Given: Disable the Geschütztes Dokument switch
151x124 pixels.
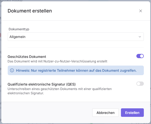Looking at the screenshot, I should pos(140,56).
